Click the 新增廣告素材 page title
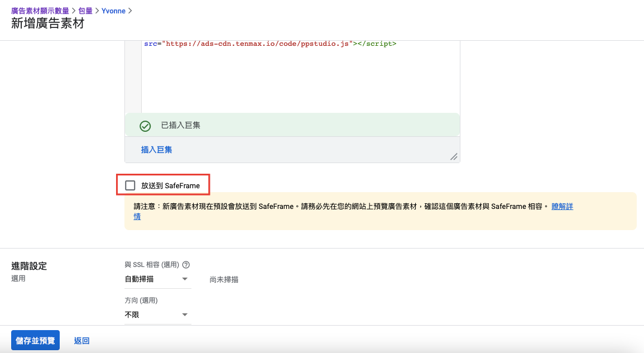Image resolution: width=644 pixels, height=353 pixels. coord(47,23)
